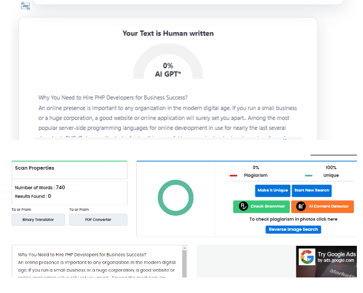Click the quote document icon at top left
The width and height of the screenshot is (363, 293).
click(25, 6)
